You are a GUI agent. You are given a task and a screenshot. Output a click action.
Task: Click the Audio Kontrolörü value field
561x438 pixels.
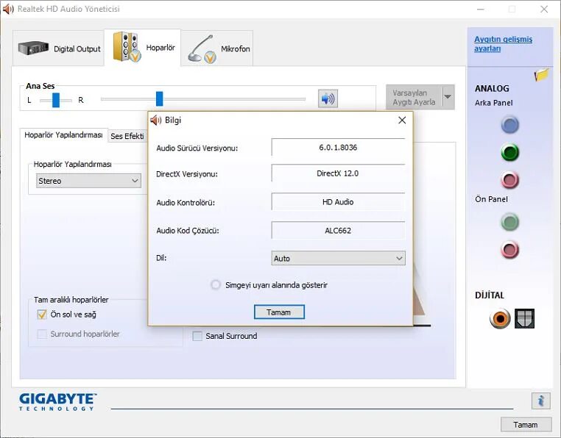click(338, 202)
